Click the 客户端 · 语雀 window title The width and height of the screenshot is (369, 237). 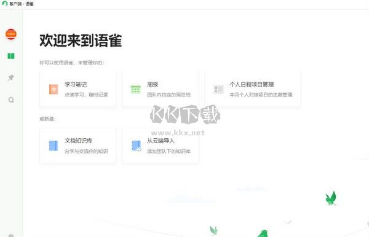(x=22, y=4)
